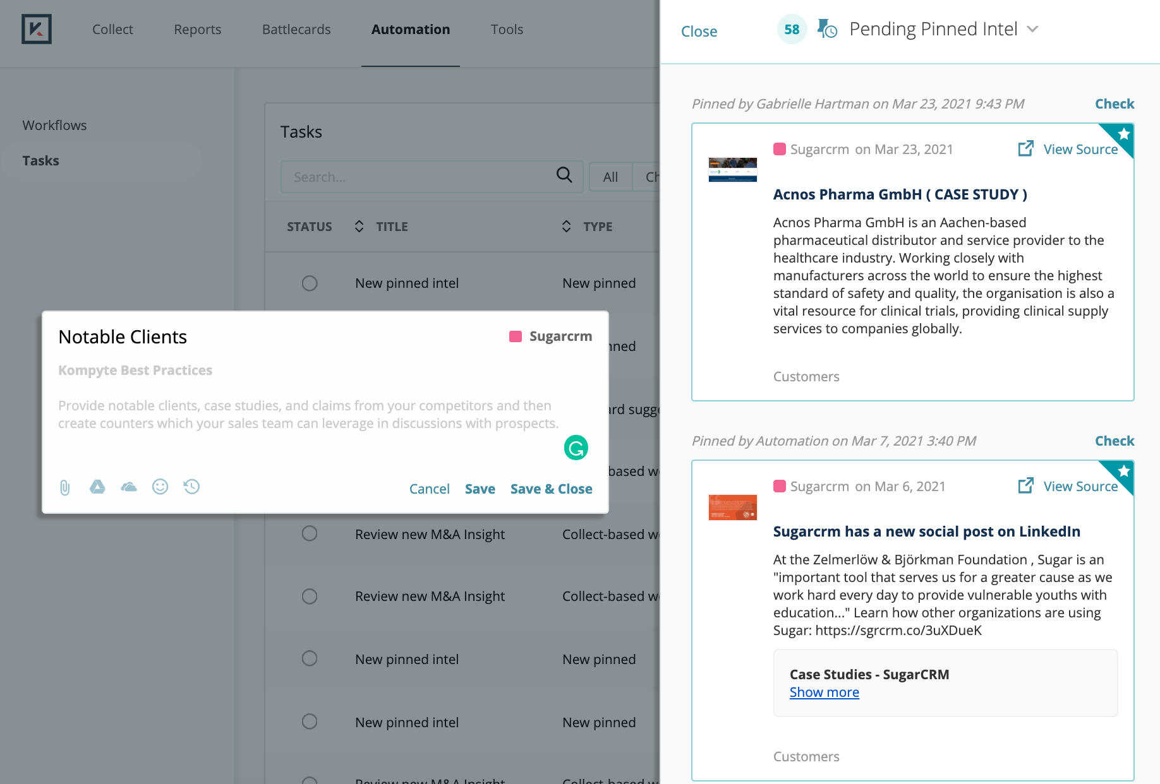Click pink Sugarcrm swatch on LinkedIn card

point(780,486)
